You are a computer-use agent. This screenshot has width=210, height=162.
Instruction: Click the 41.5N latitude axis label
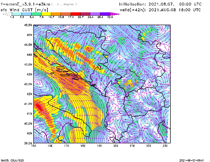[x=28, y=104]
